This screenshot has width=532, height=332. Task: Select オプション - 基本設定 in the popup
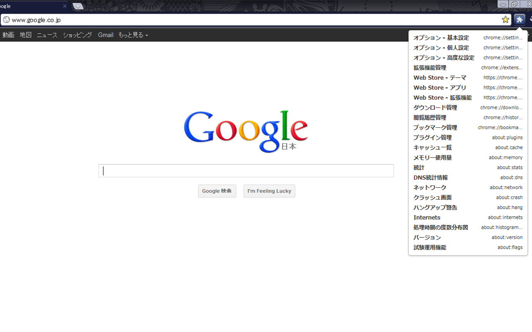(x=468, y=38)
